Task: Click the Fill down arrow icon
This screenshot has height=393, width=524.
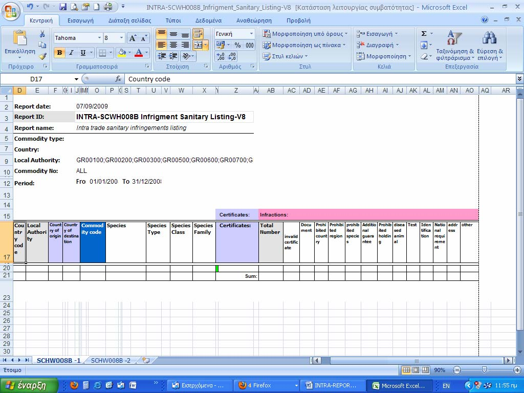Action: (x=424, y=45)
